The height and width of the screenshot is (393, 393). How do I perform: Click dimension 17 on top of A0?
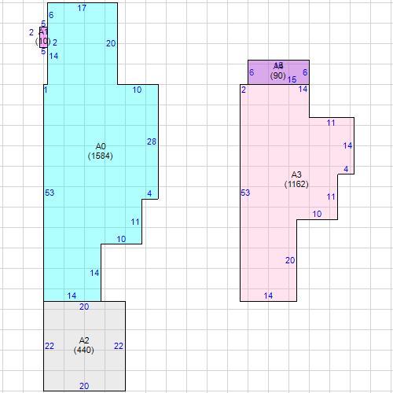(x=82, y=8)
